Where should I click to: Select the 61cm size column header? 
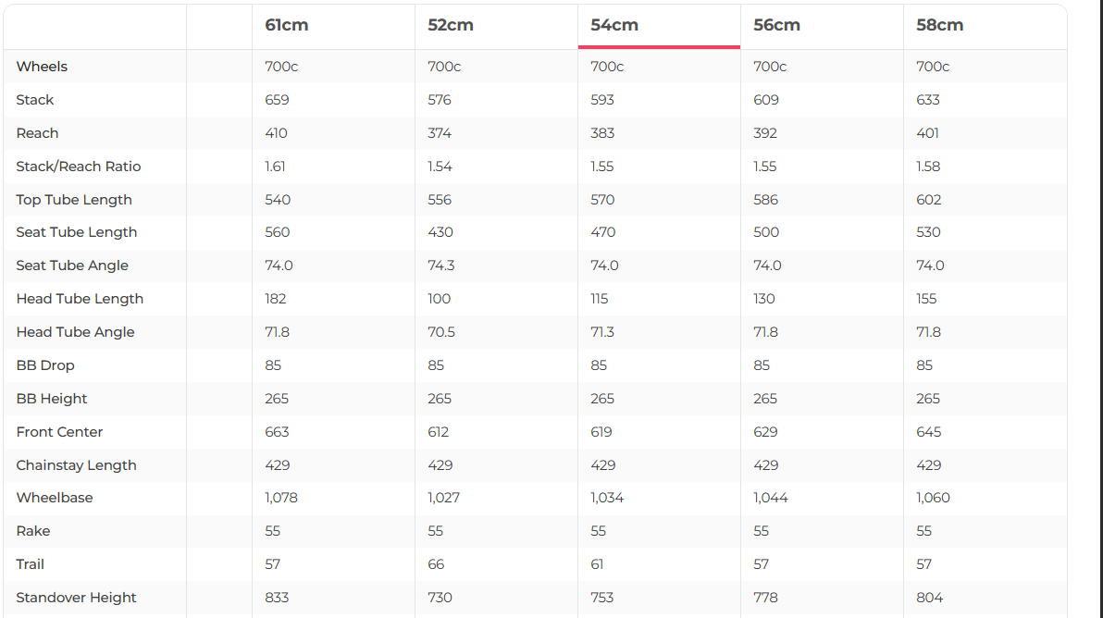coord(287,26)
